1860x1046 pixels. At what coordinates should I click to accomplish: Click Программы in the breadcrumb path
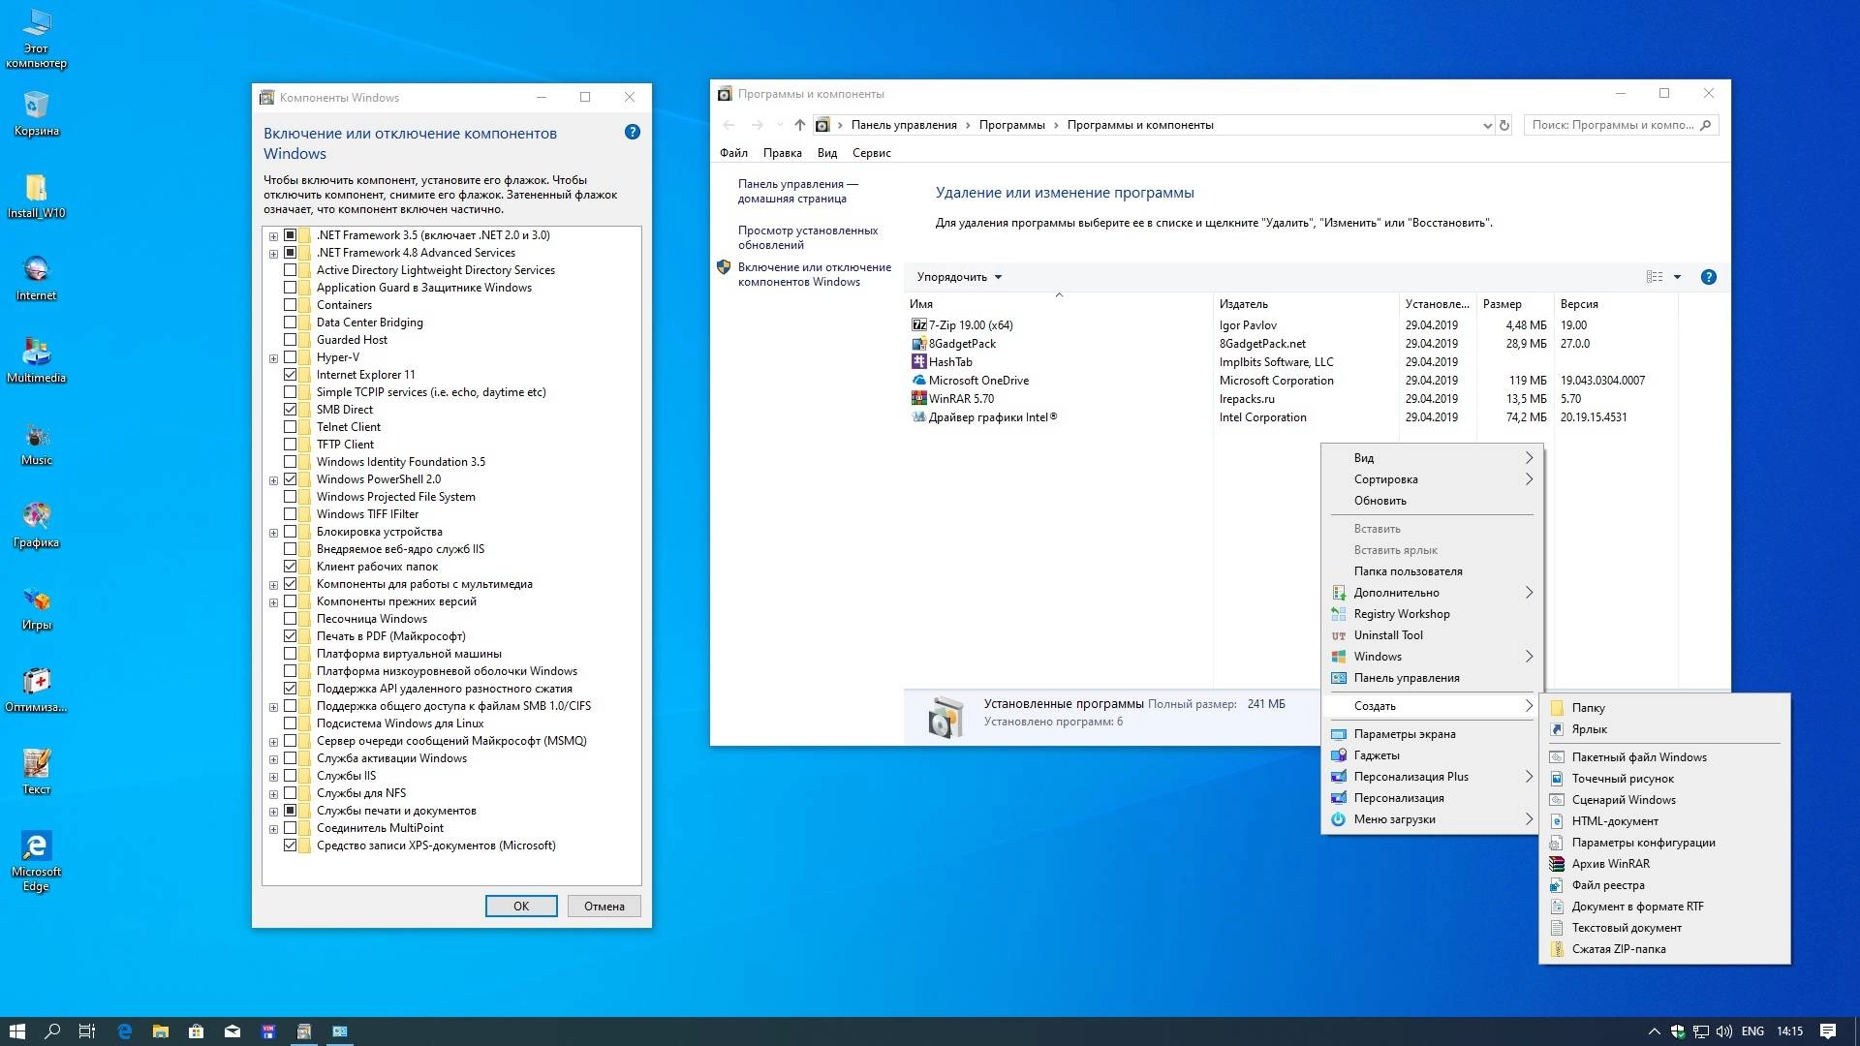tap(1011, 125)
